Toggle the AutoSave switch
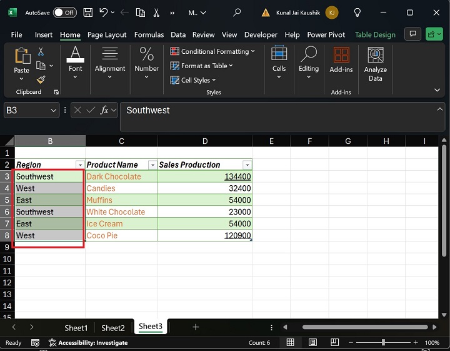Image resolution: width=450 pixels, height=351 pixels. click(x=64, y=13)
